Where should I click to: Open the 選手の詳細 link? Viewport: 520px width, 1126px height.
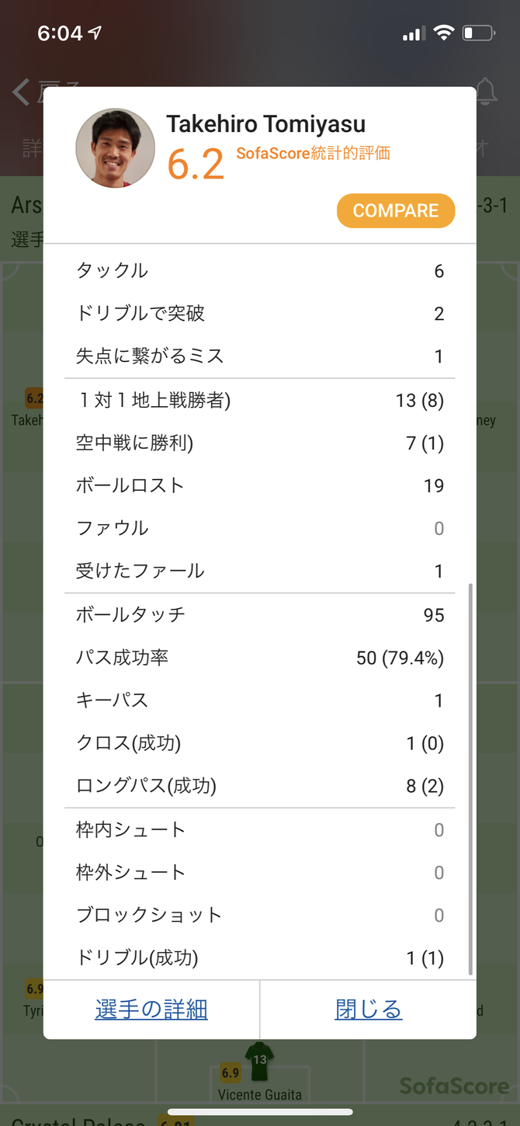pos(151,1009)
